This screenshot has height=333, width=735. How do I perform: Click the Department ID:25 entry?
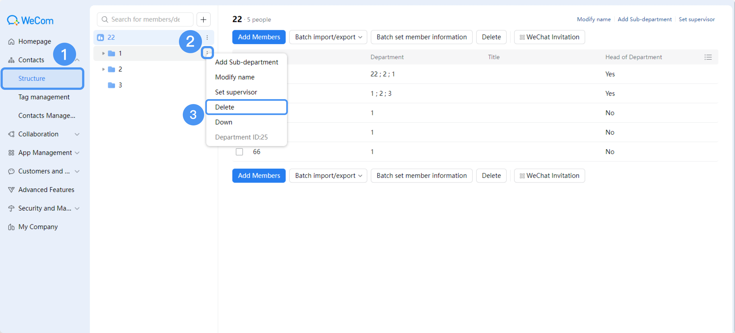pos(241,137)
